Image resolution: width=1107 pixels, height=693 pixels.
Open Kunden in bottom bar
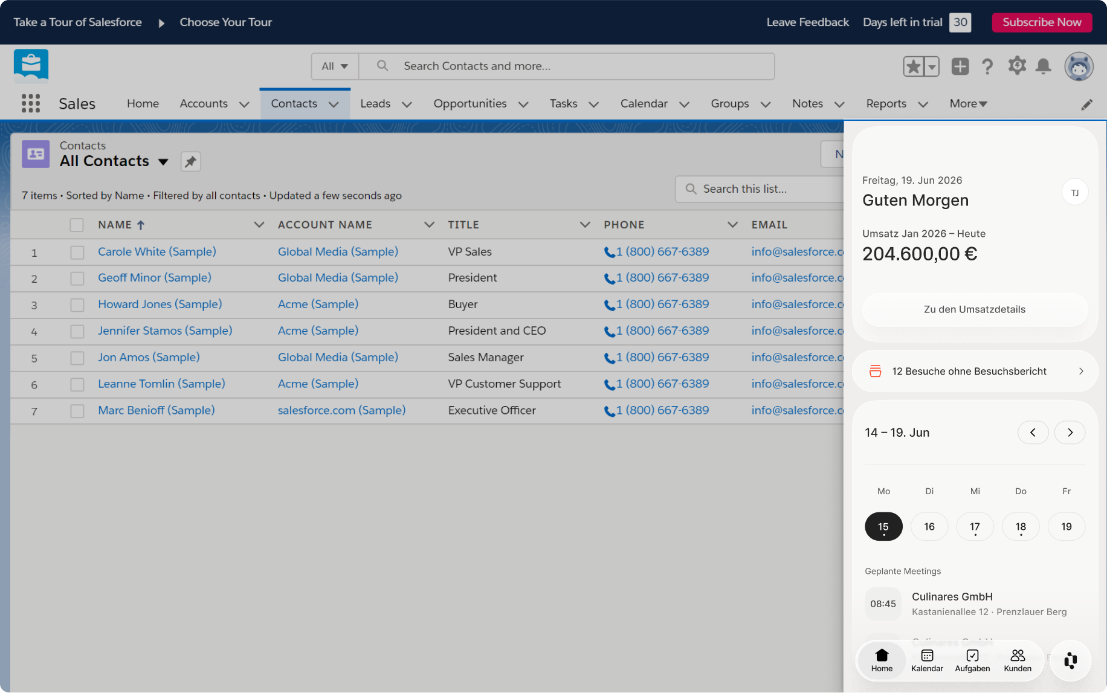1018,660
